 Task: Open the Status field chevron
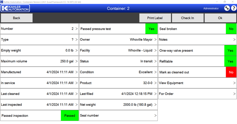tap(155, 61)
